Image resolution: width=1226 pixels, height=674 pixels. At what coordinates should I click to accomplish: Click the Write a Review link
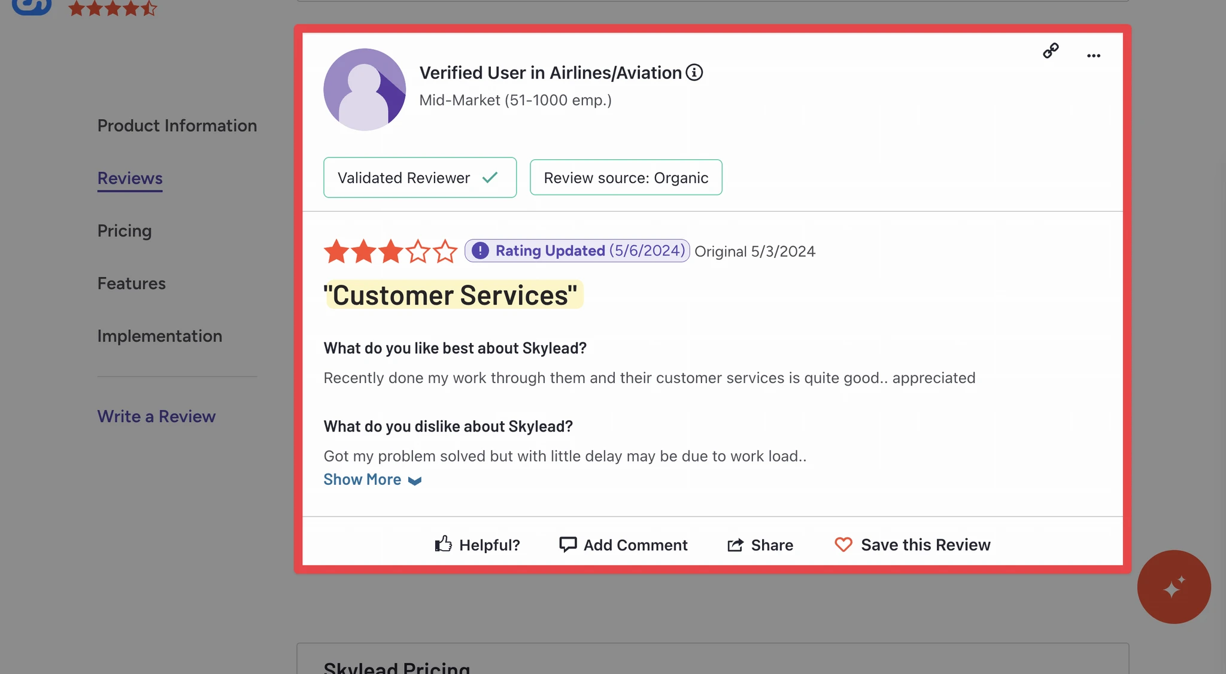(156, 417)
